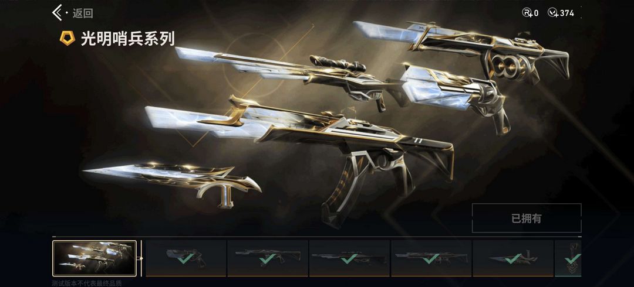This screenshot has height=287, width=634.
Task: Click the 返回 return label
Action: [83, 13]
